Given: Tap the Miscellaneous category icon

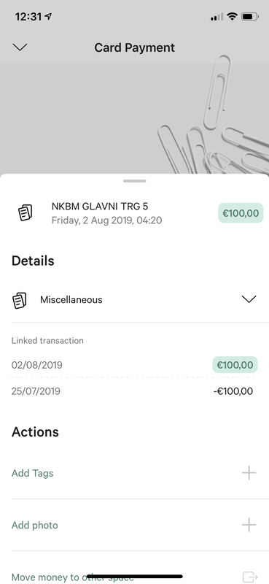Looking at the screenshot, I should 20,300.
